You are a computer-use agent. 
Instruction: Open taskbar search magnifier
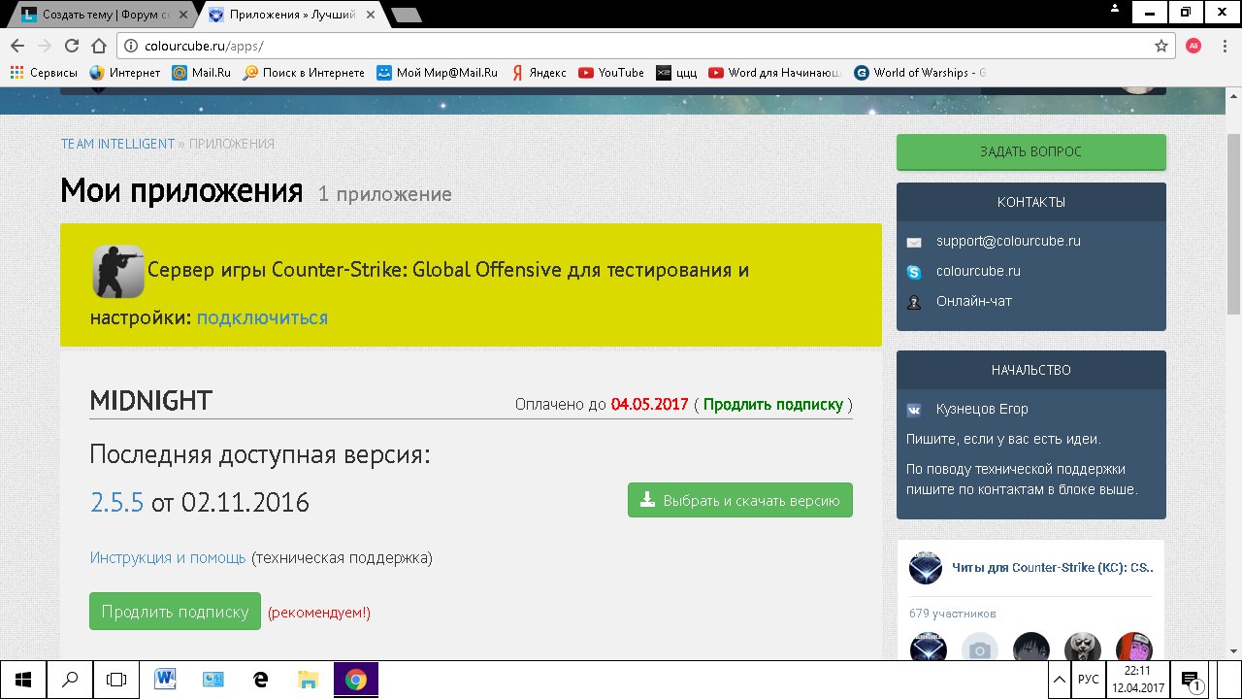[x=70, y=680]
